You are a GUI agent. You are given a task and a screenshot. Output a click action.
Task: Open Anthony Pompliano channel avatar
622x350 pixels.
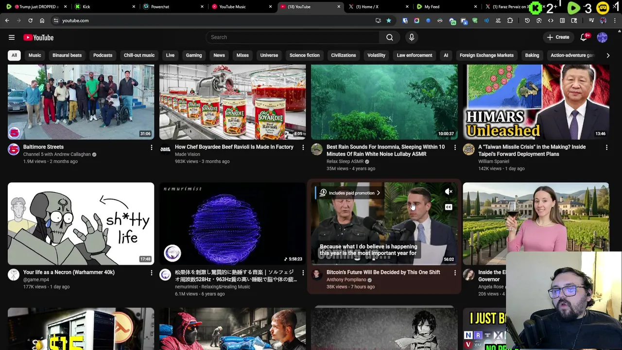pyautogui.click(x=317, y=275)
